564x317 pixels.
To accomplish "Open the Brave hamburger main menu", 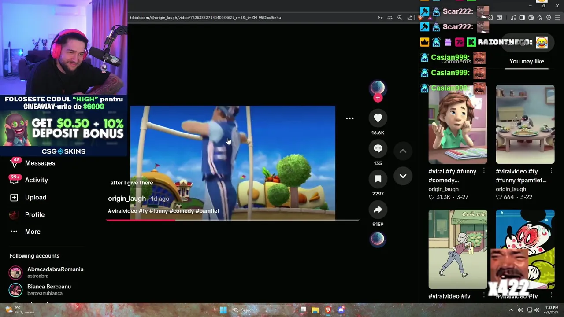I will click(558, 18).
